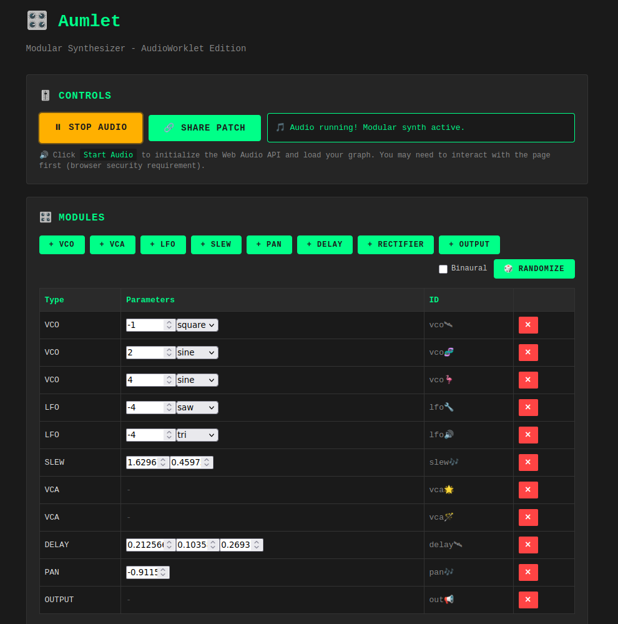Remove the SLEW module with red X
618x624 pixels.
tap(527, 462)
